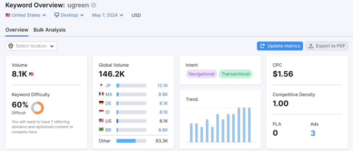Click the USD currency label

coord(136,15)
